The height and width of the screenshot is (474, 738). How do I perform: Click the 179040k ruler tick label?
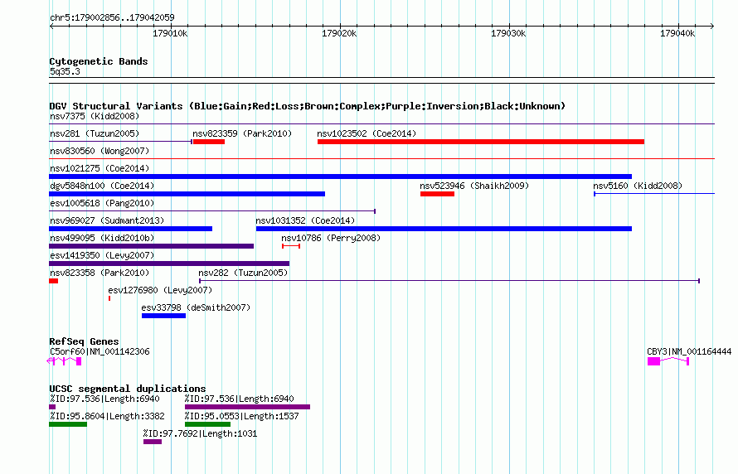[x=677, y=33]
